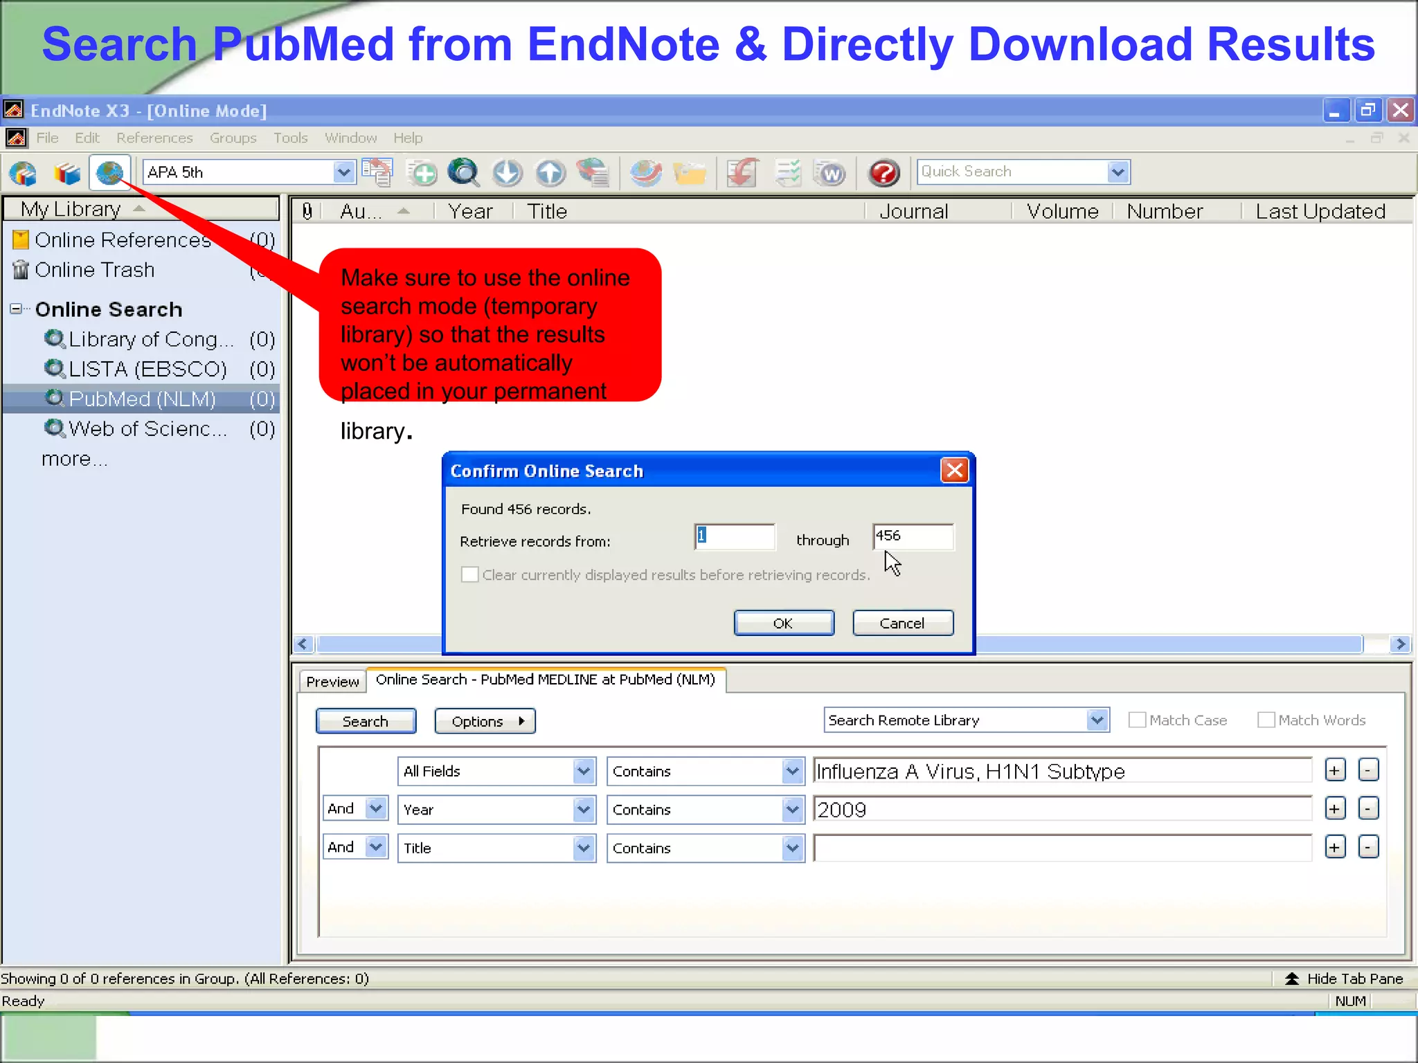1418x1063 pixels.
Task: Add search row after Year 2009
Action: click(1335, 808)
